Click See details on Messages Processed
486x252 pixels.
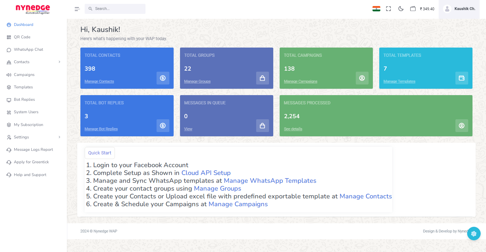(293, 129)
